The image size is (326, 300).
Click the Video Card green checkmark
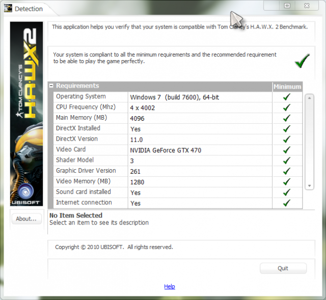[x=287, y=150]
